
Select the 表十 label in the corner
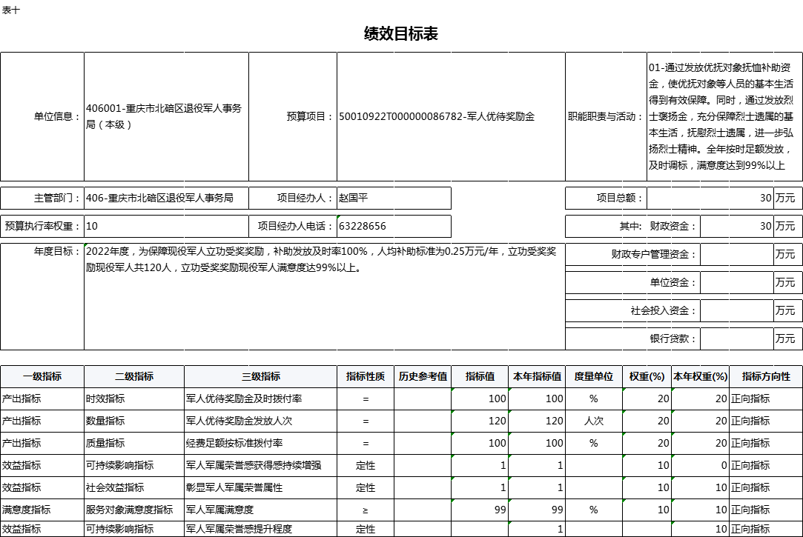(x=11, y=10)
